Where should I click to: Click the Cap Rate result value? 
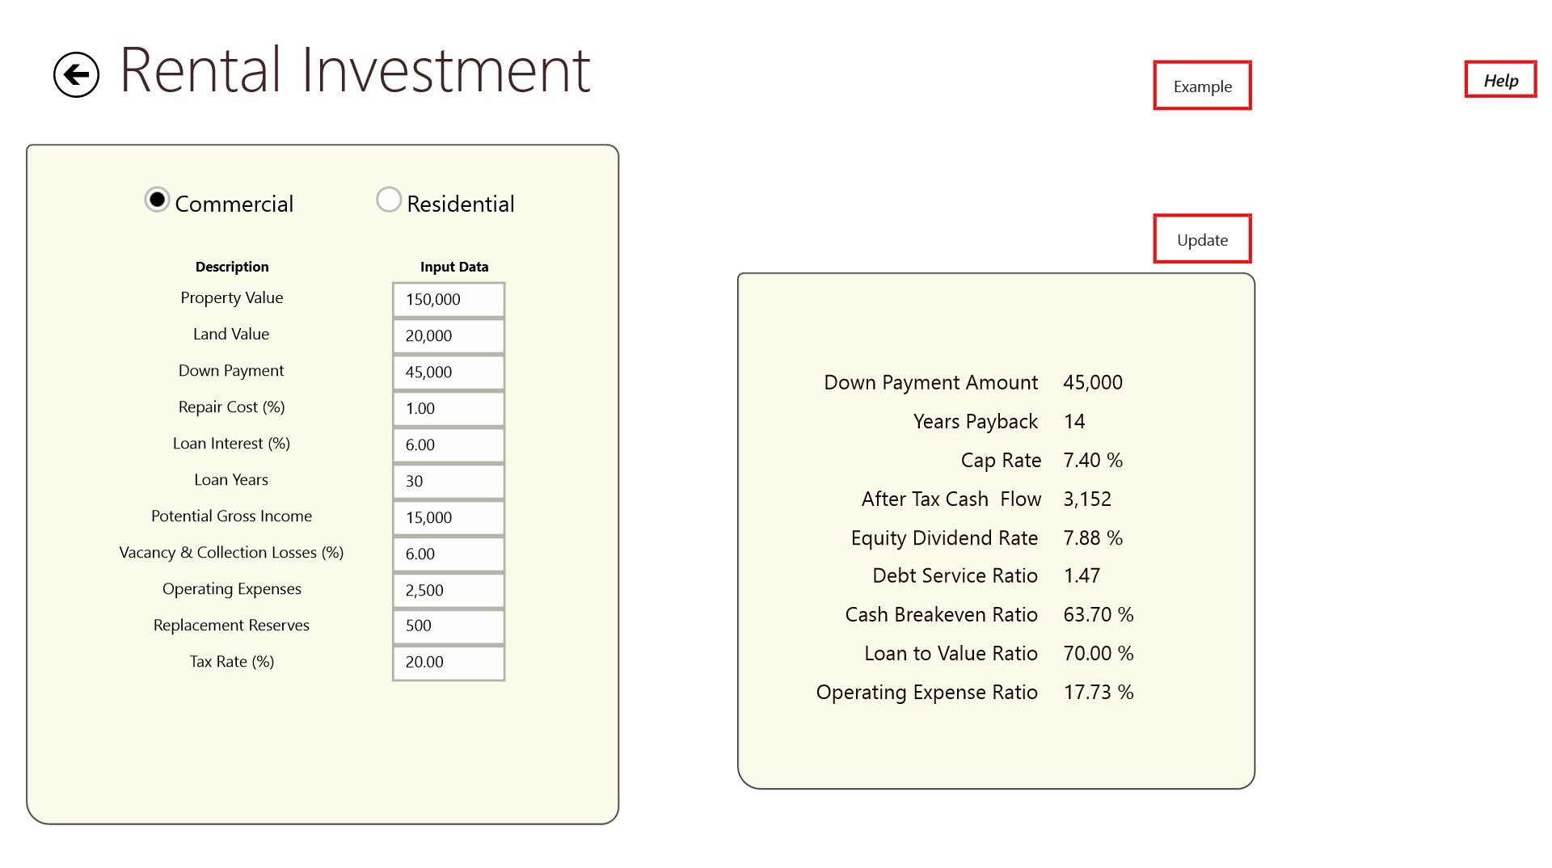click(1092, 461)
